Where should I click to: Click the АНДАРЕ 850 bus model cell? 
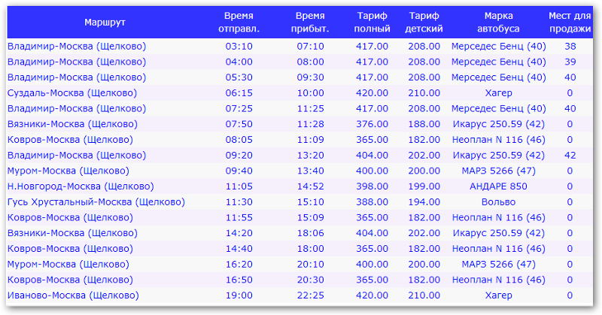coord(498,186)
